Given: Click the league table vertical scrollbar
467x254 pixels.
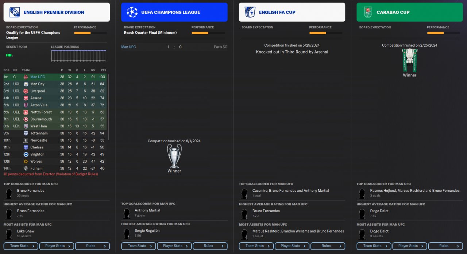Looking at the screenshot, I should pyautogui.click(x=108, y=107).
